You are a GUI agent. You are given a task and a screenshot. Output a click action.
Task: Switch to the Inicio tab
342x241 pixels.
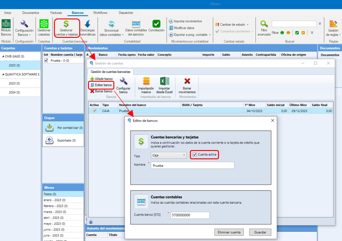[8, 12]
